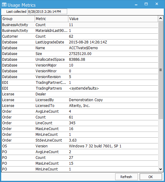
Task: Select the PO MaxLineCount row
Action: pos(80,163)
